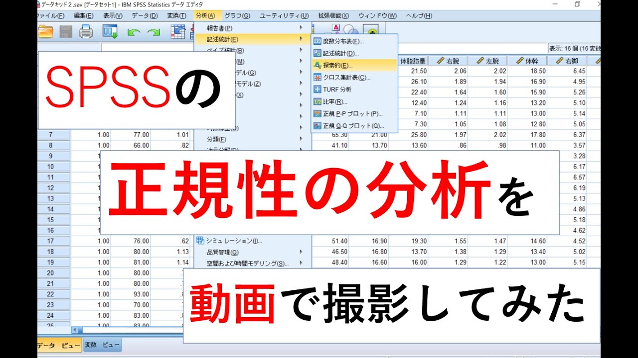Image resolution: width=638 pixels, height=358 pixels.
Task: Expand the 記述統計(E) submenu arrow
Action: (301, 39)
